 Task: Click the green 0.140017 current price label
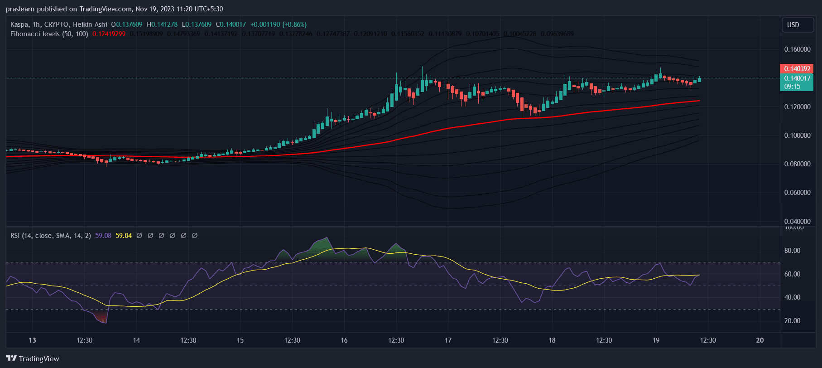[797, 78]
